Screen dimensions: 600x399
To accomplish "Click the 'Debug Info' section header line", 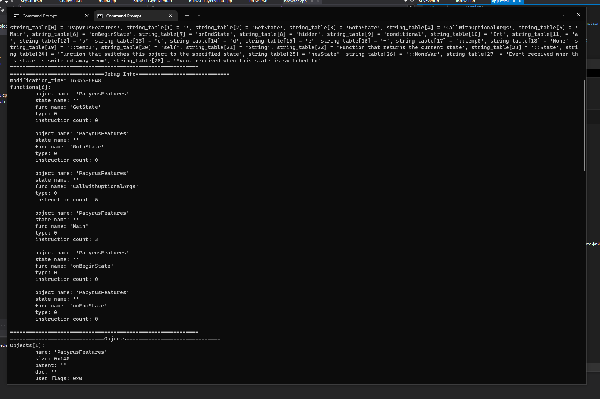I will click(x=120, y=74).
